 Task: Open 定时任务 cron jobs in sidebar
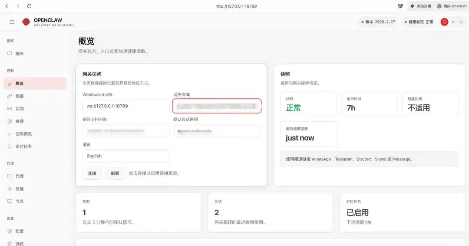[x=35, y=146]
